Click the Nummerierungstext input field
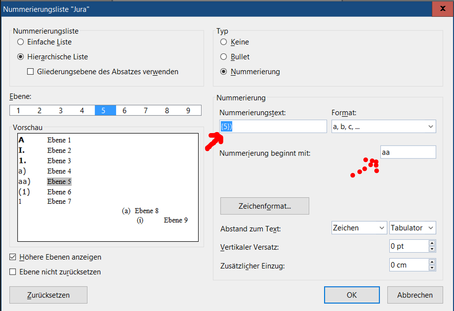Viewport: 454px width, 311px height. 273,127
